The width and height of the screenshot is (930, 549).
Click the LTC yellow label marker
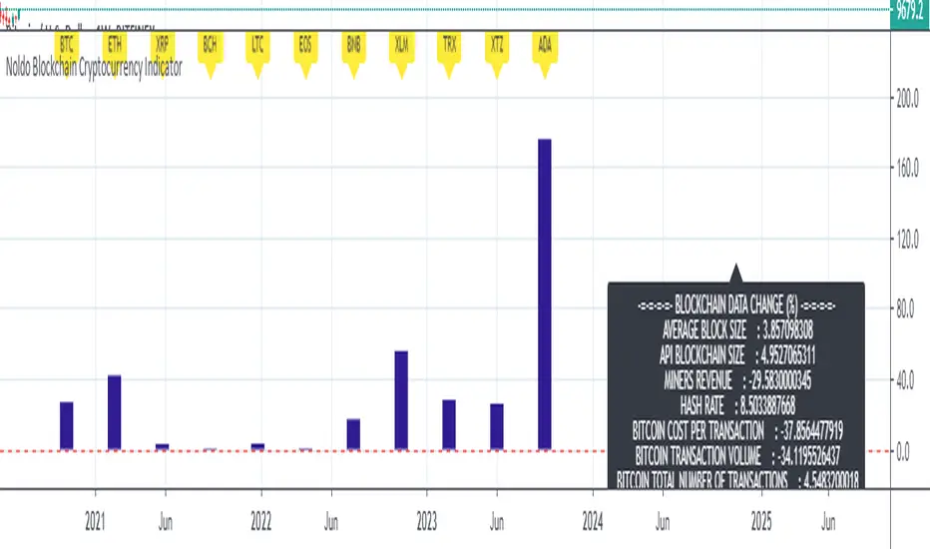tap(257, 55)
